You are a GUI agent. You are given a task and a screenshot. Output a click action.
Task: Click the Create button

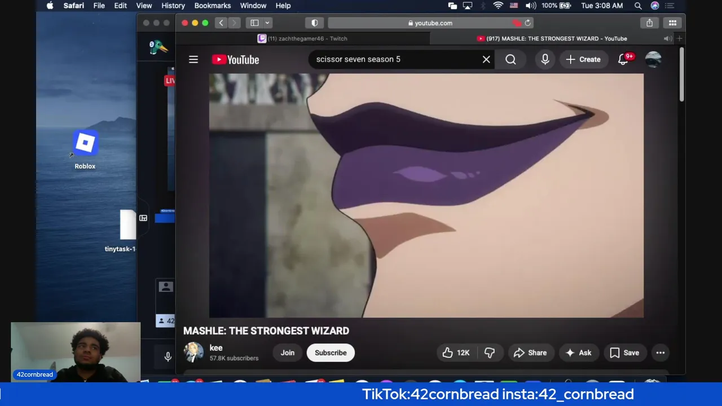pyautogui.click(x=583, y=59)
